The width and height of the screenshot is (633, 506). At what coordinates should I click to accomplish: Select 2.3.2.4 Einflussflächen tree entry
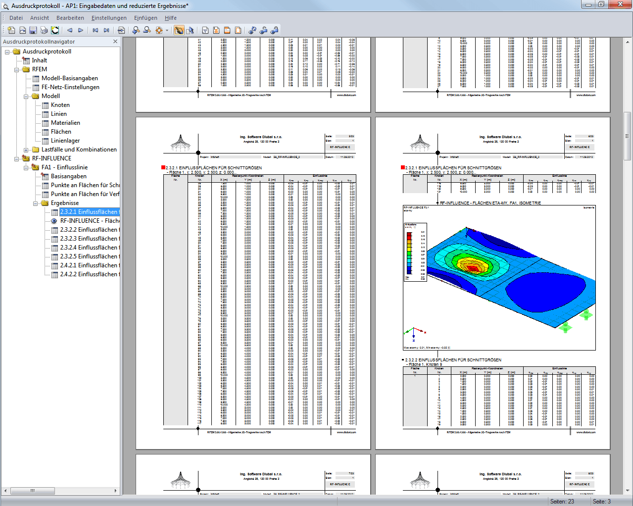[89, 248]
